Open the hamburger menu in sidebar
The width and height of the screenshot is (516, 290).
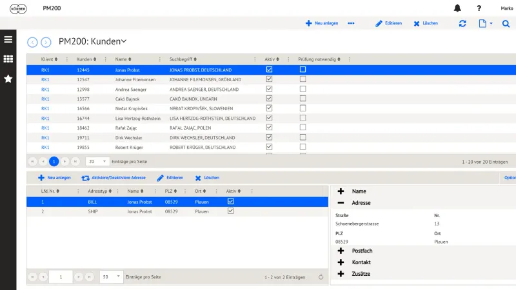8,39
